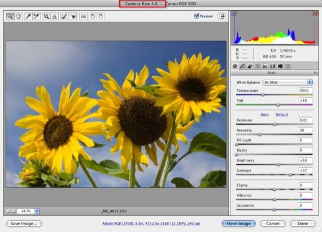Click the Temperature slider handle

263,95
